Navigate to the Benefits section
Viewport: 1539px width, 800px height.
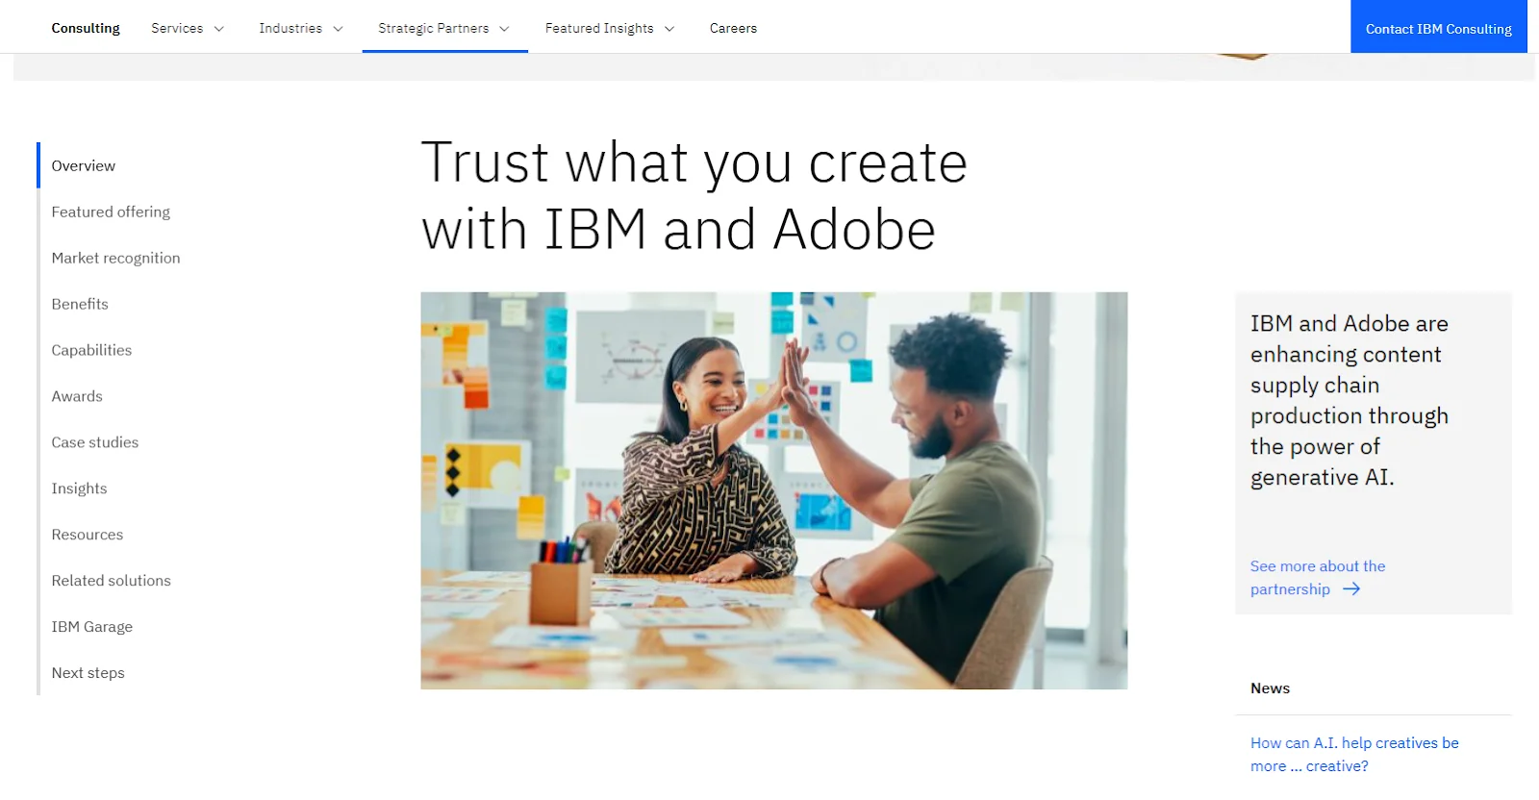coord(79,304)
